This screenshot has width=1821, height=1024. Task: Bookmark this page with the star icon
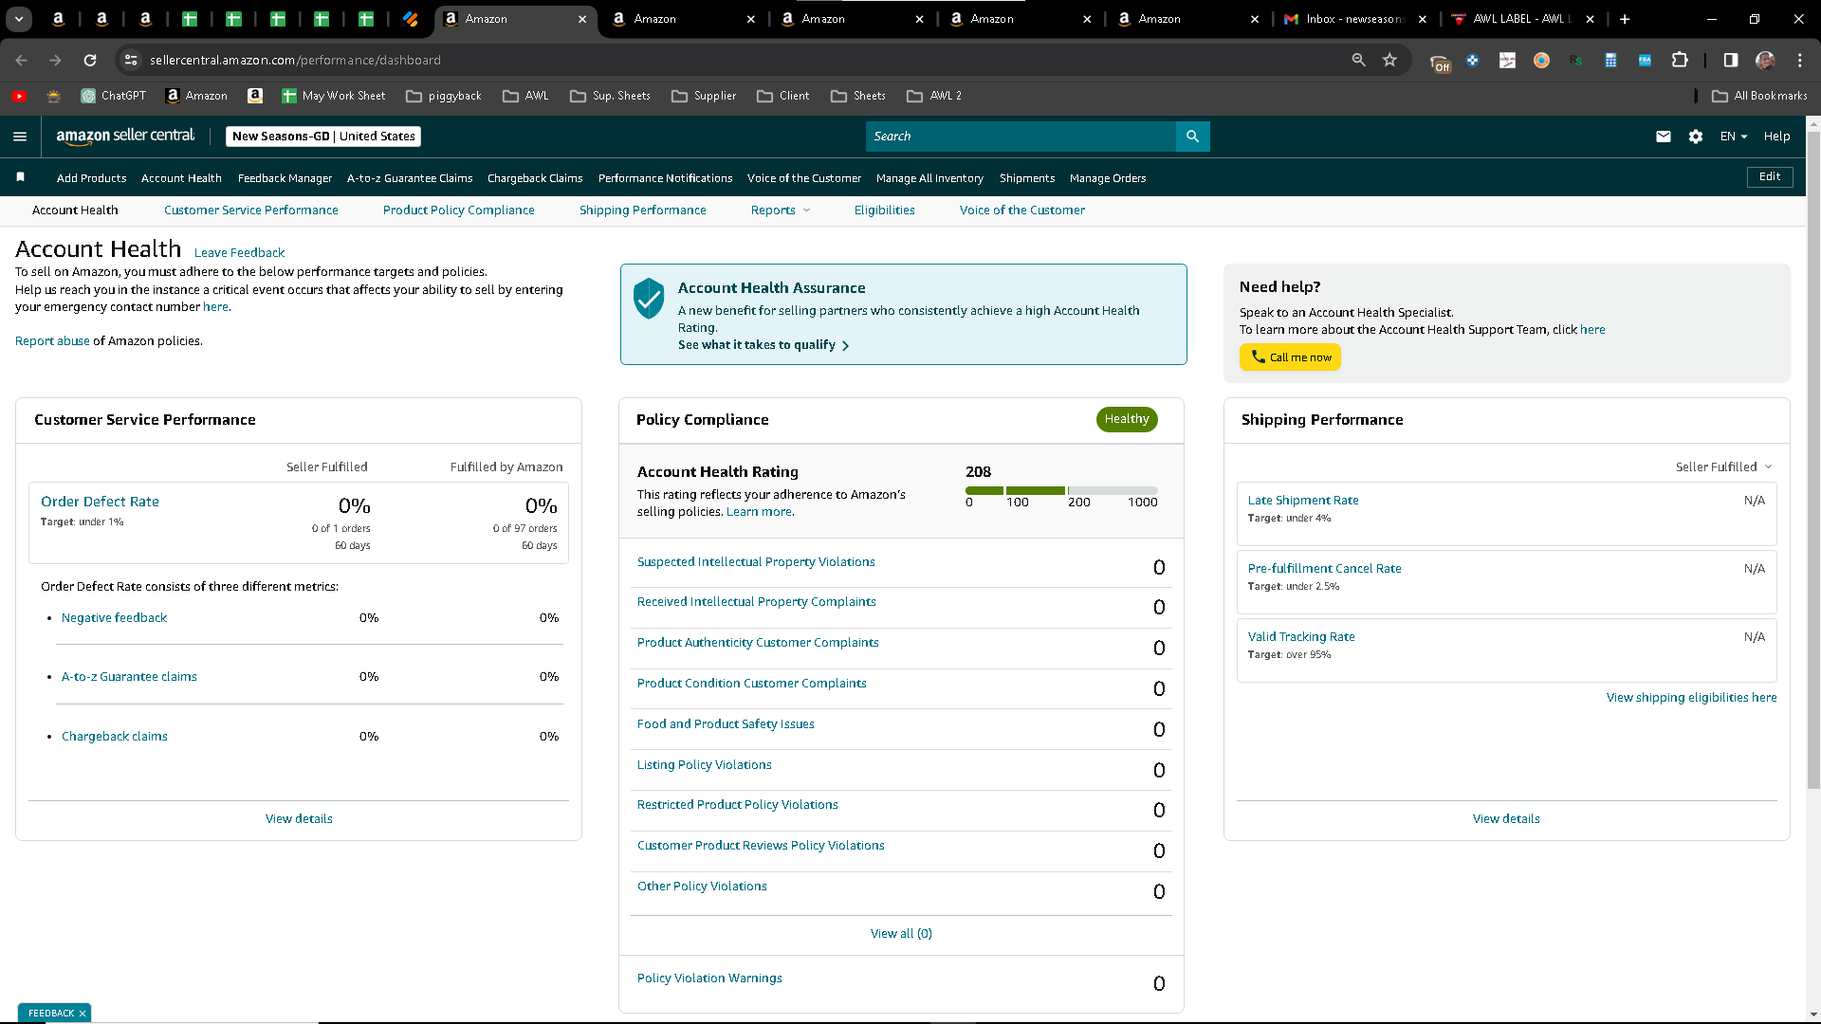1389,60
